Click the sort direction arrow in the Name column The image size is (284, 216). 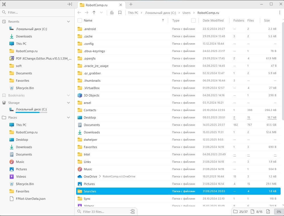pyautogui.click(x=163, y=20)
